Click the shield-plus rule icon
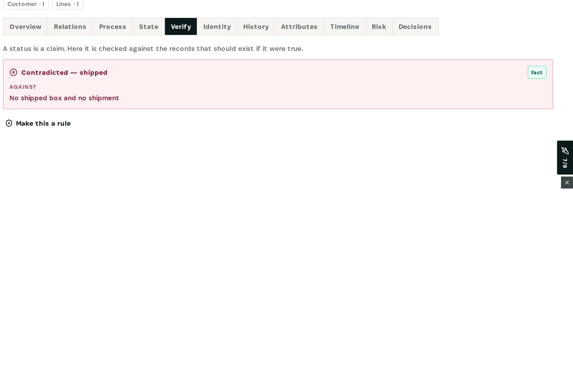The width and height of the screenshot is (573, 389). click(x=9, y=123)
